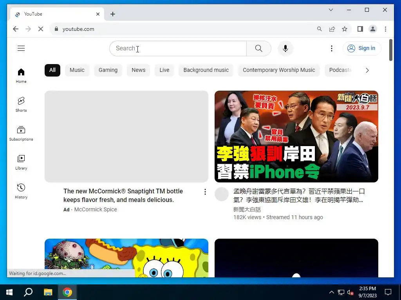401x300 pixels.
Task: View site information lock icon
Action: pyautogui.click(x=56, y=29)
